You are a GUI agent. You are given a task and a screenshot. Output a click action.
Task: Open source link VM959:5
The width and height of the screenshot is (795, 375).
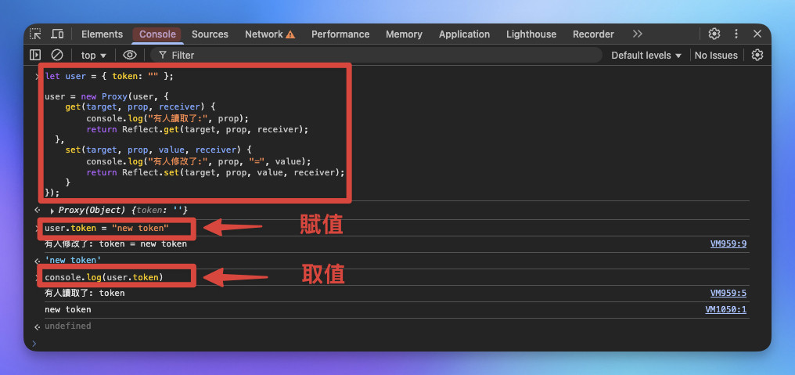[x=728, y=294]
